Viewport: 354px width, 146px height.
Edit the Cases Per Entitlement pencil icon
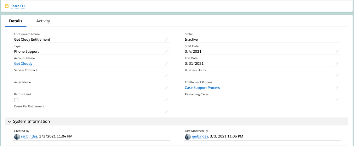click(167, 111)
